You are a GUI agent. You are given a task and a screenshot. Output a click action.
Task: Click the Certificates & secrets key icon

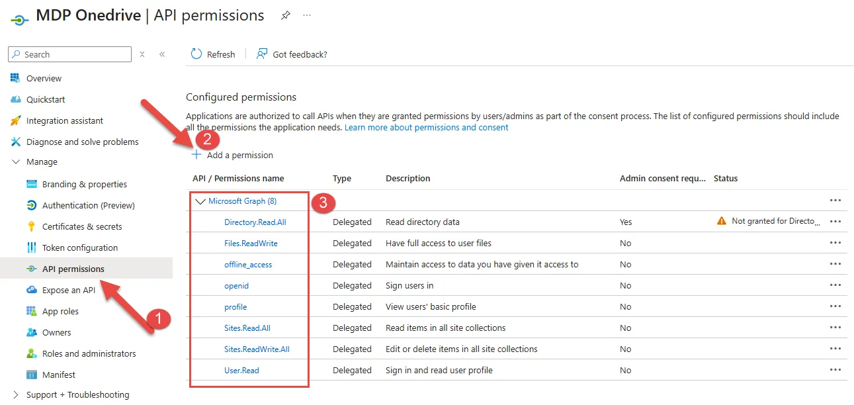(x=31, y=226)
